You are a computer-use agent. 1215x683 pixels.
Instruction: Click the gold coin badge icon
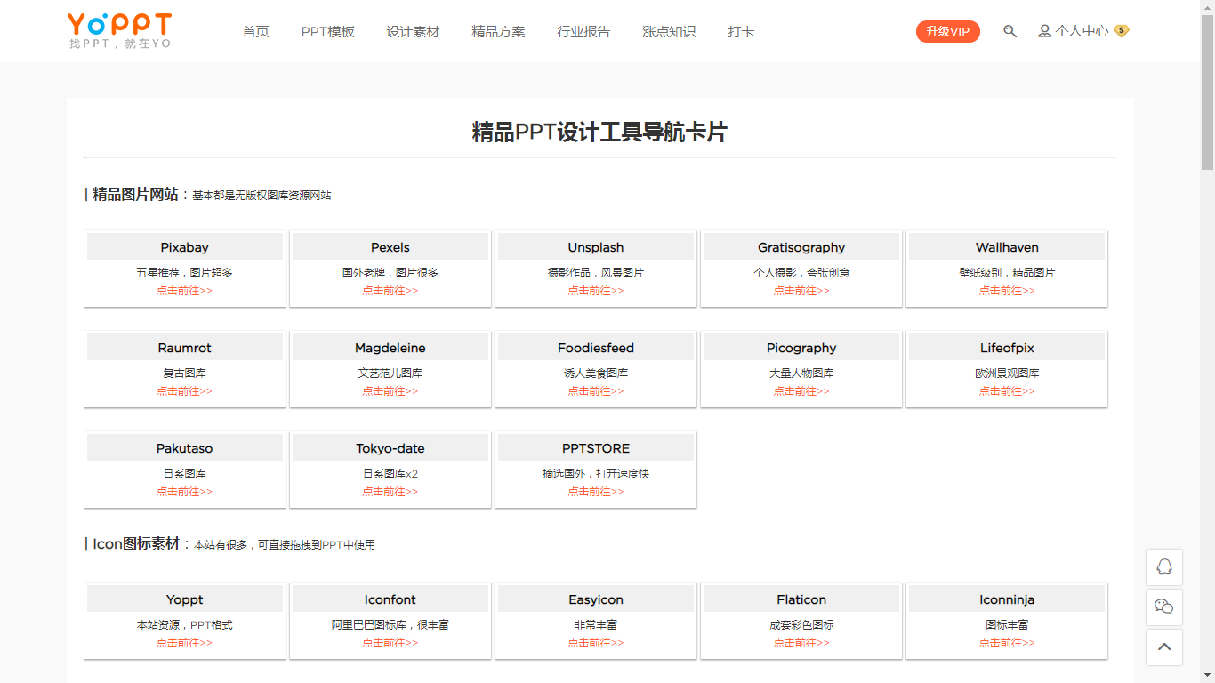tap(1122, 31)
